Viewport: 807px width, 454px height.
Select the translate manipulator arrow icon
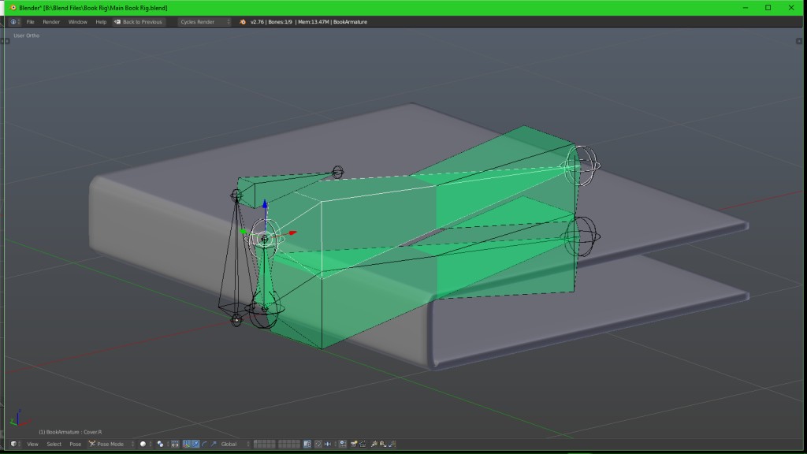click(x=195, y=444)
